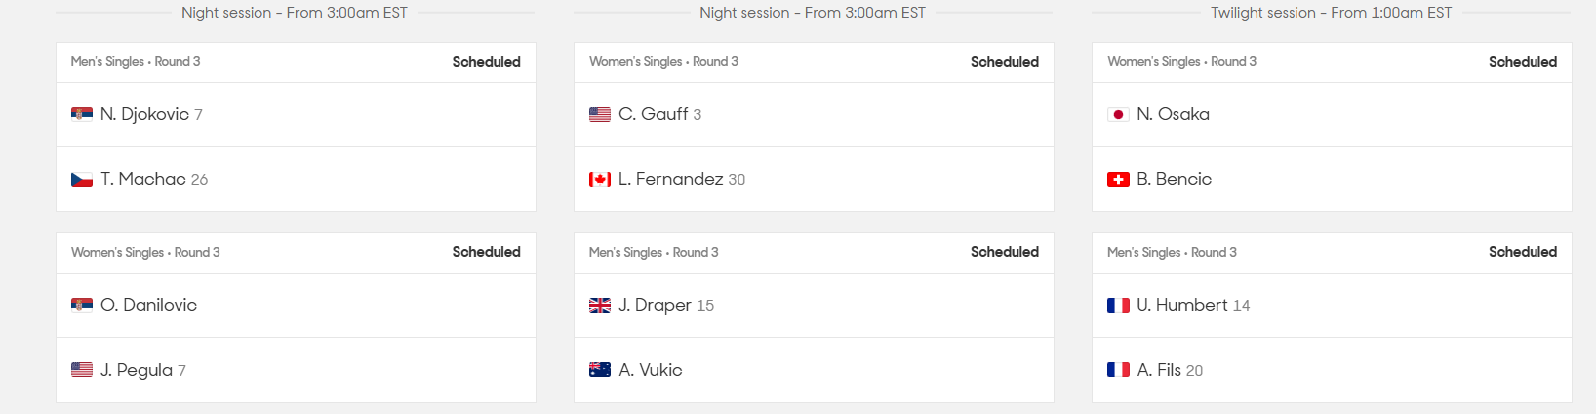Select T. Machac player row

coord(296,179)
